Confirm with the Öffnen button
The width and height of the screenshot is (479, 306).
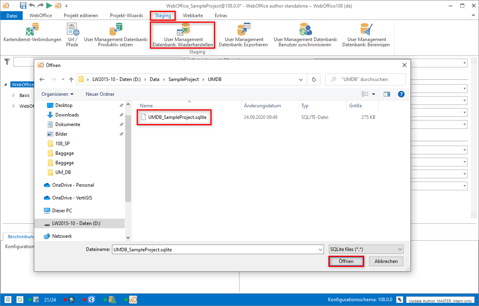click(x=346, y=261)
